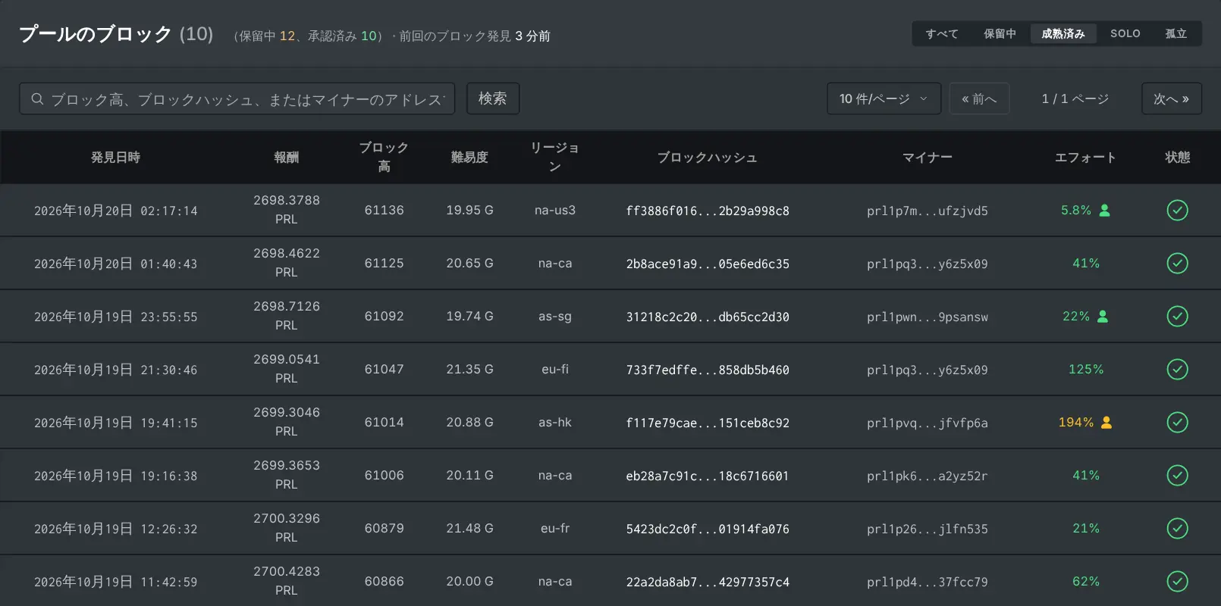
Task: Click the 報酬 column header
Action: [x=287, y=157]
